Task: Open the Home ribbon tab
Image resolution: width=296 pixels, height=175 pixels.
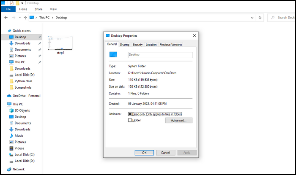Action: coord(23,9)
